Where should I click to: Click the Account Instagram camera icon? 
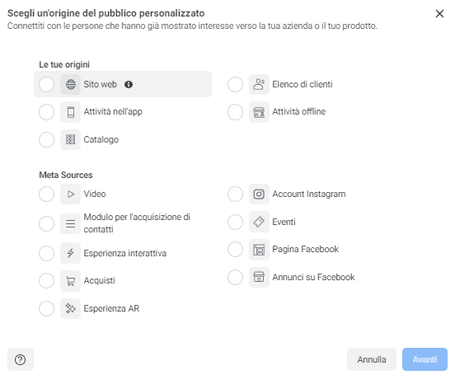[259, 195]
